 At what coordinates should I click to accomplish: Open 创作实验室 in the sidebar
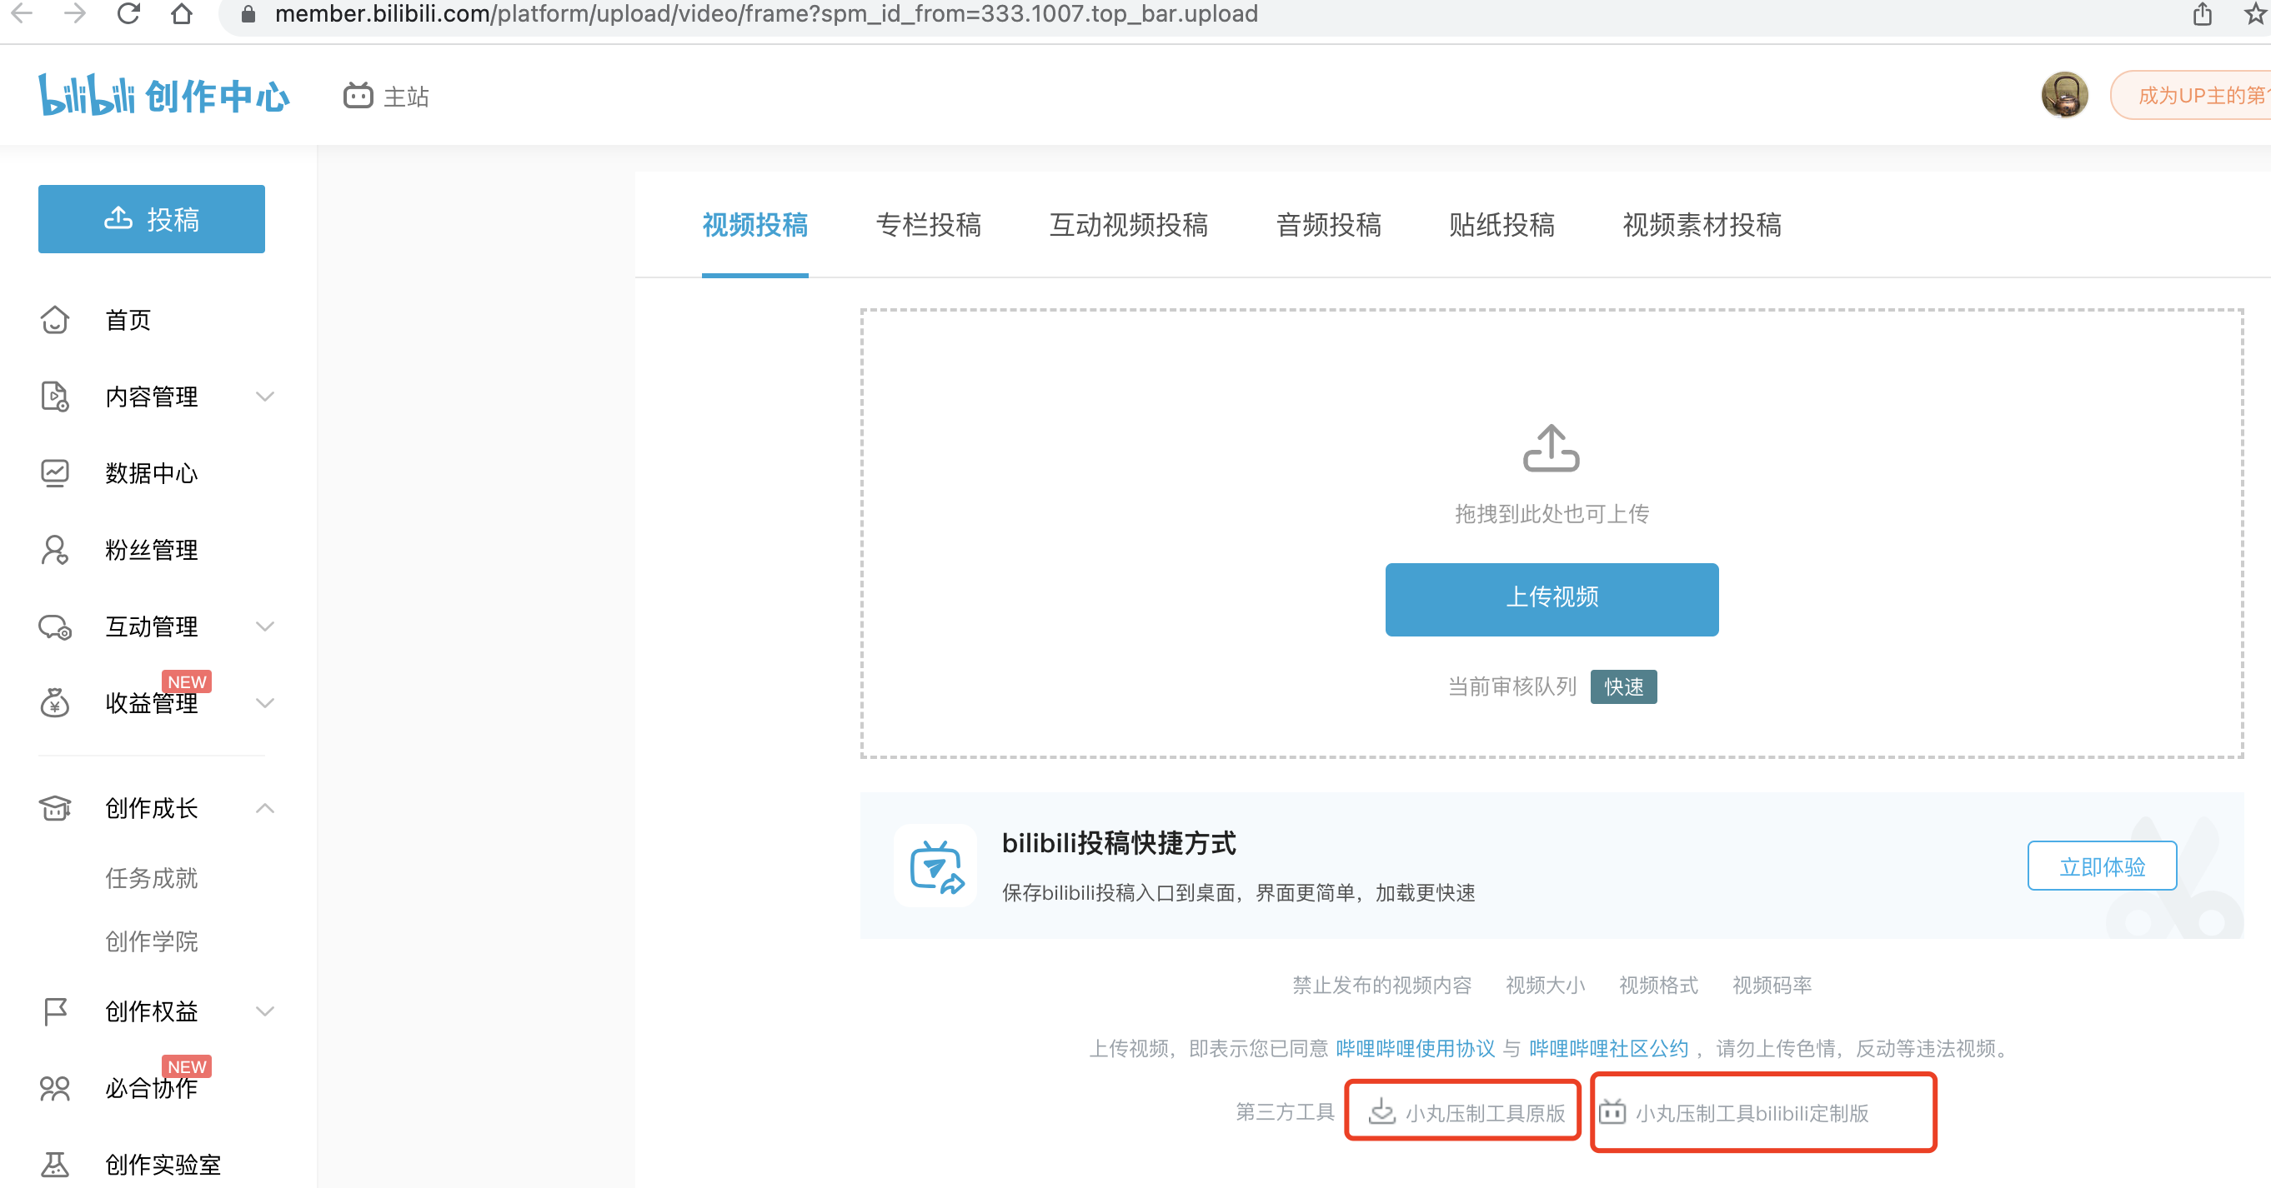pos(164,1164)
